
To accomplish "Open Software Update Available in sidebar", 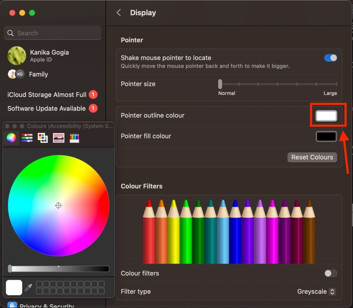I will [46, 108].
